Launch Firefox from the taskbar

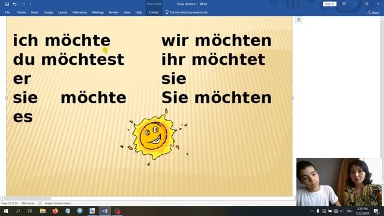[x=55, y=211]
